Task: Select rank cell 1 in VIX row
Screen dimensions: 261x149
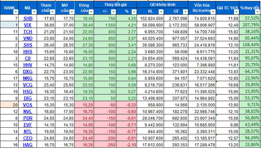Action: click(x=9, y=25)
